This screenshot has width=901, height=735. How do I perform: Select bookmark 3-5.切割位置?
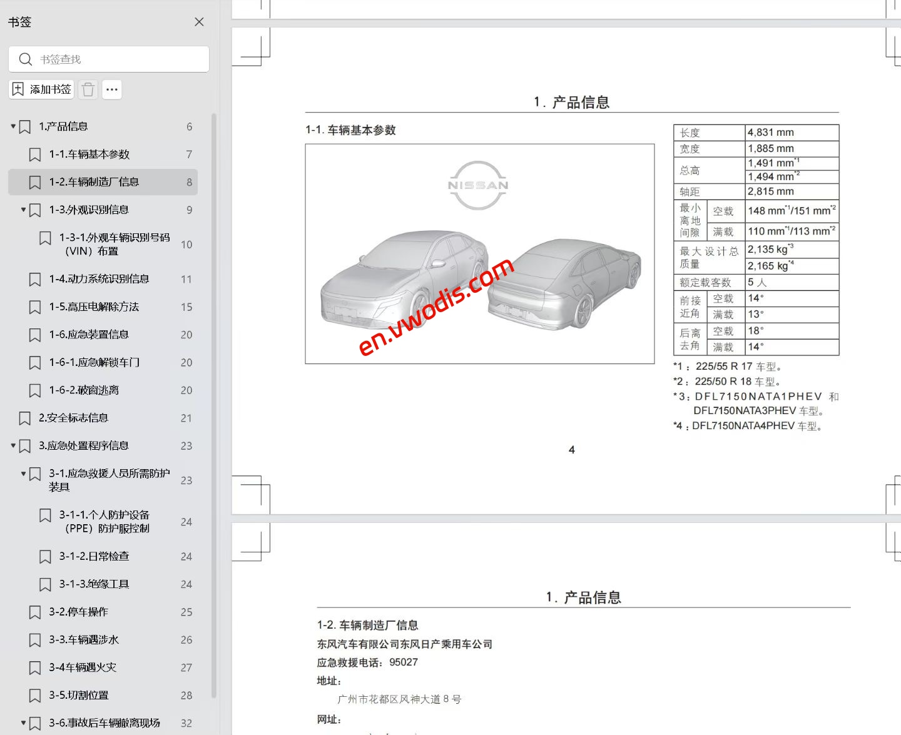point(78,695)
